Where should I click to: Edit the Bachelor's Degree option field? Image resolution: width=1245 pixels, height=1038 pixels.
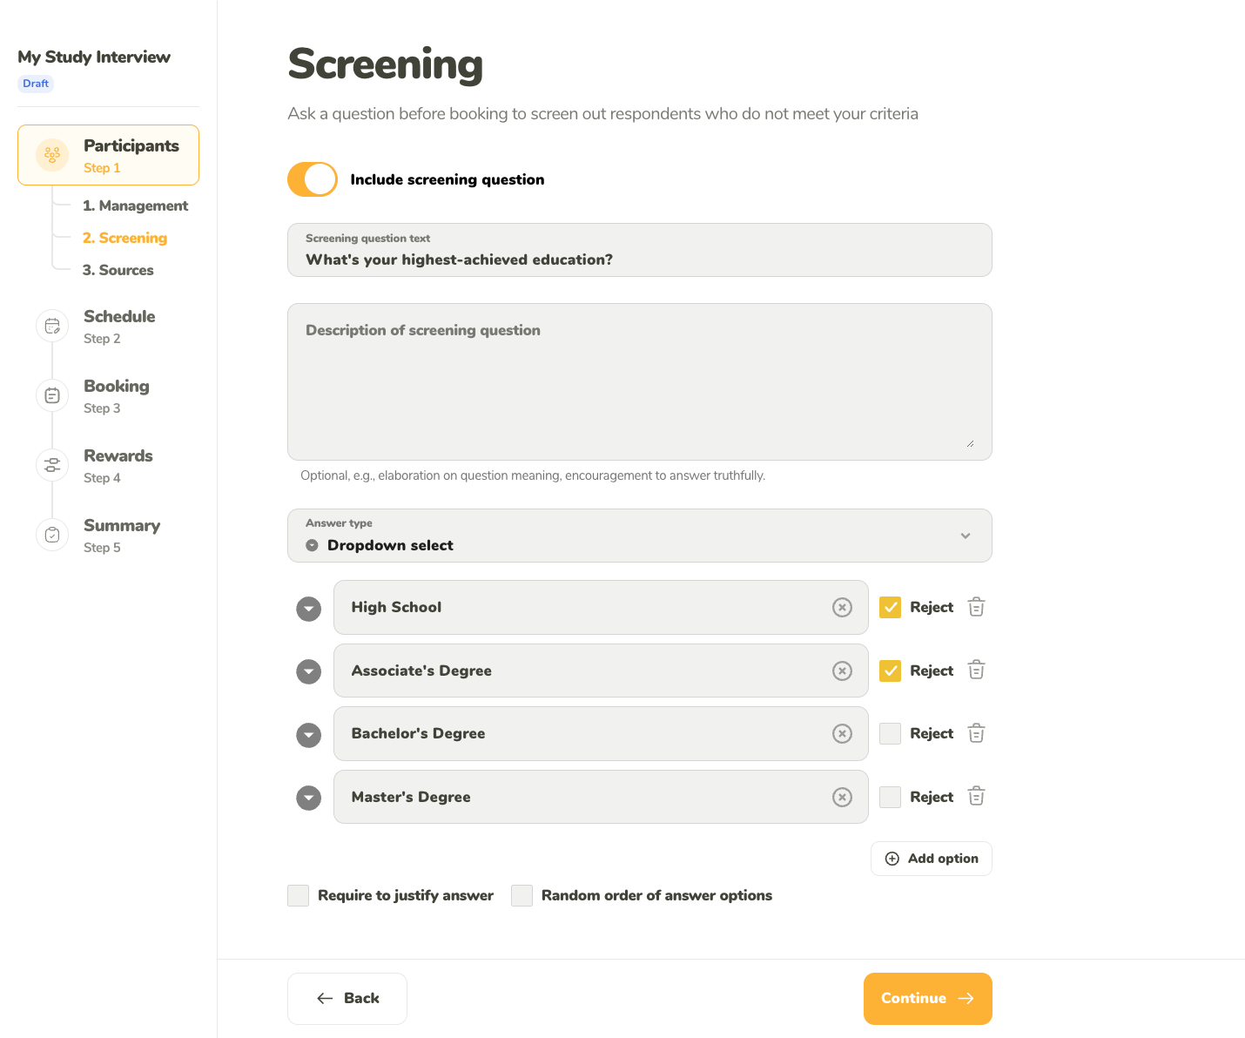pos(601,733)
